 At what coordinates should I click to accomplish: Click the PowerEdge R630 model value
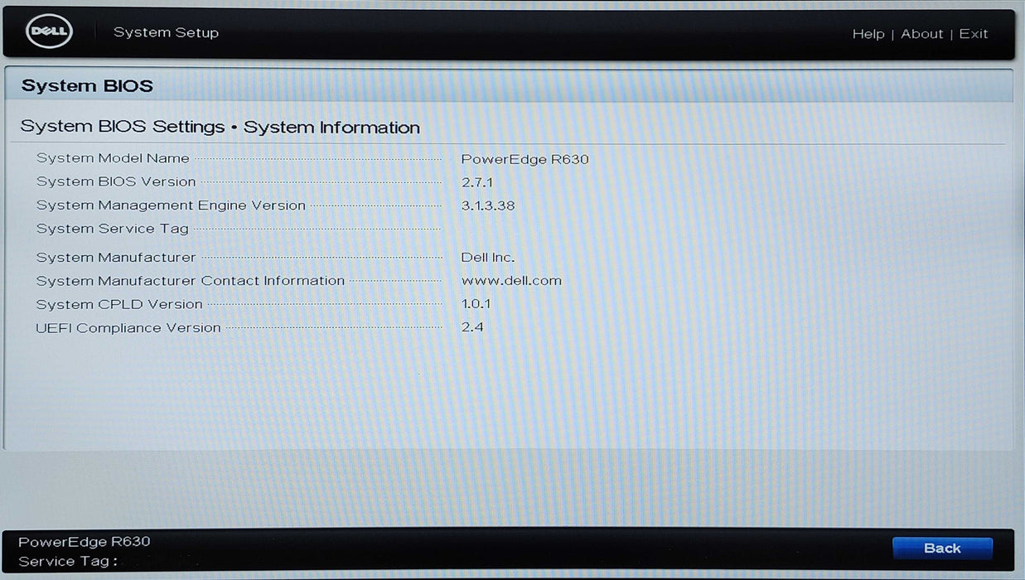525,159
